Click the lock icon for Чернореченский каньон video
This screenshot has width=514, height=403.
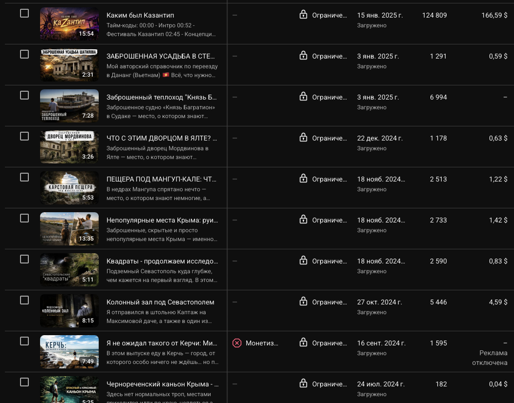tap(303, 383)
